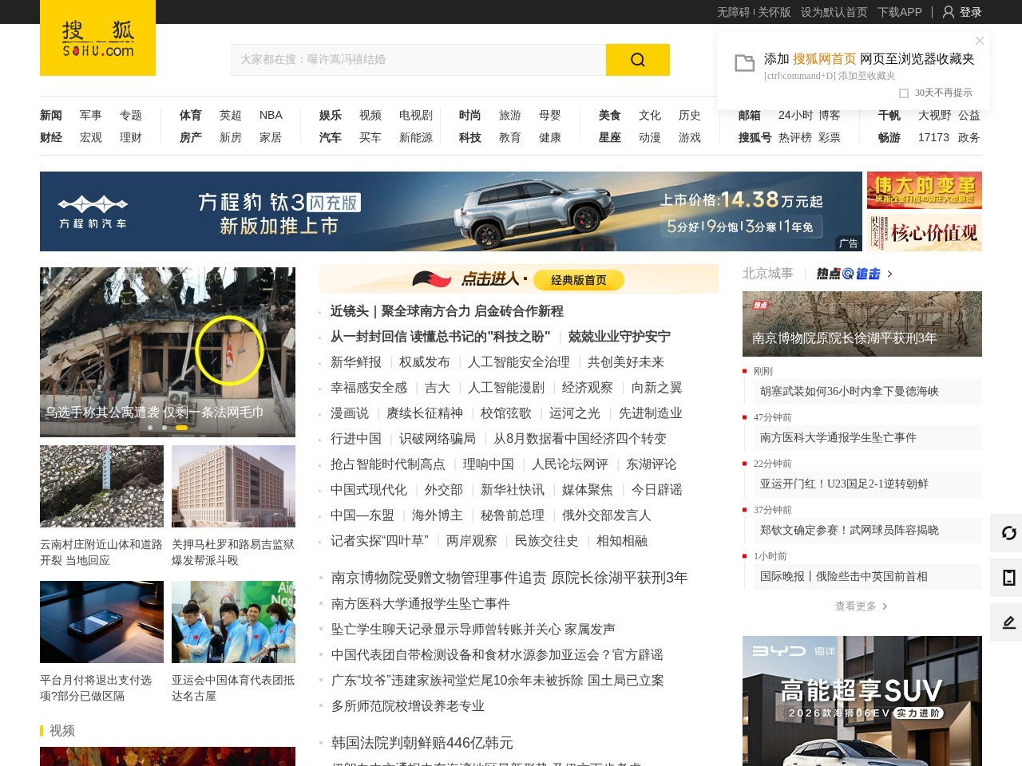Click the 热点追击 logo
Viewport: 1022px width, 766px height.
pyautogui.click(x=848, y=274)
